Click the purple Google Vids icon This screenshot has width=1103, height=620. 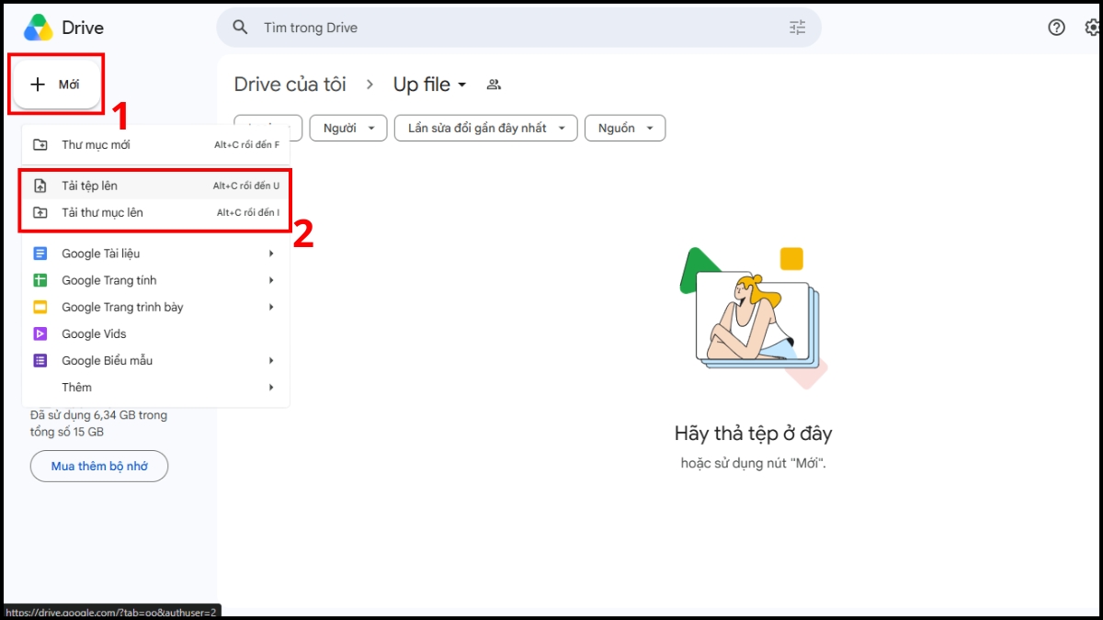click(x=40, y=333)
